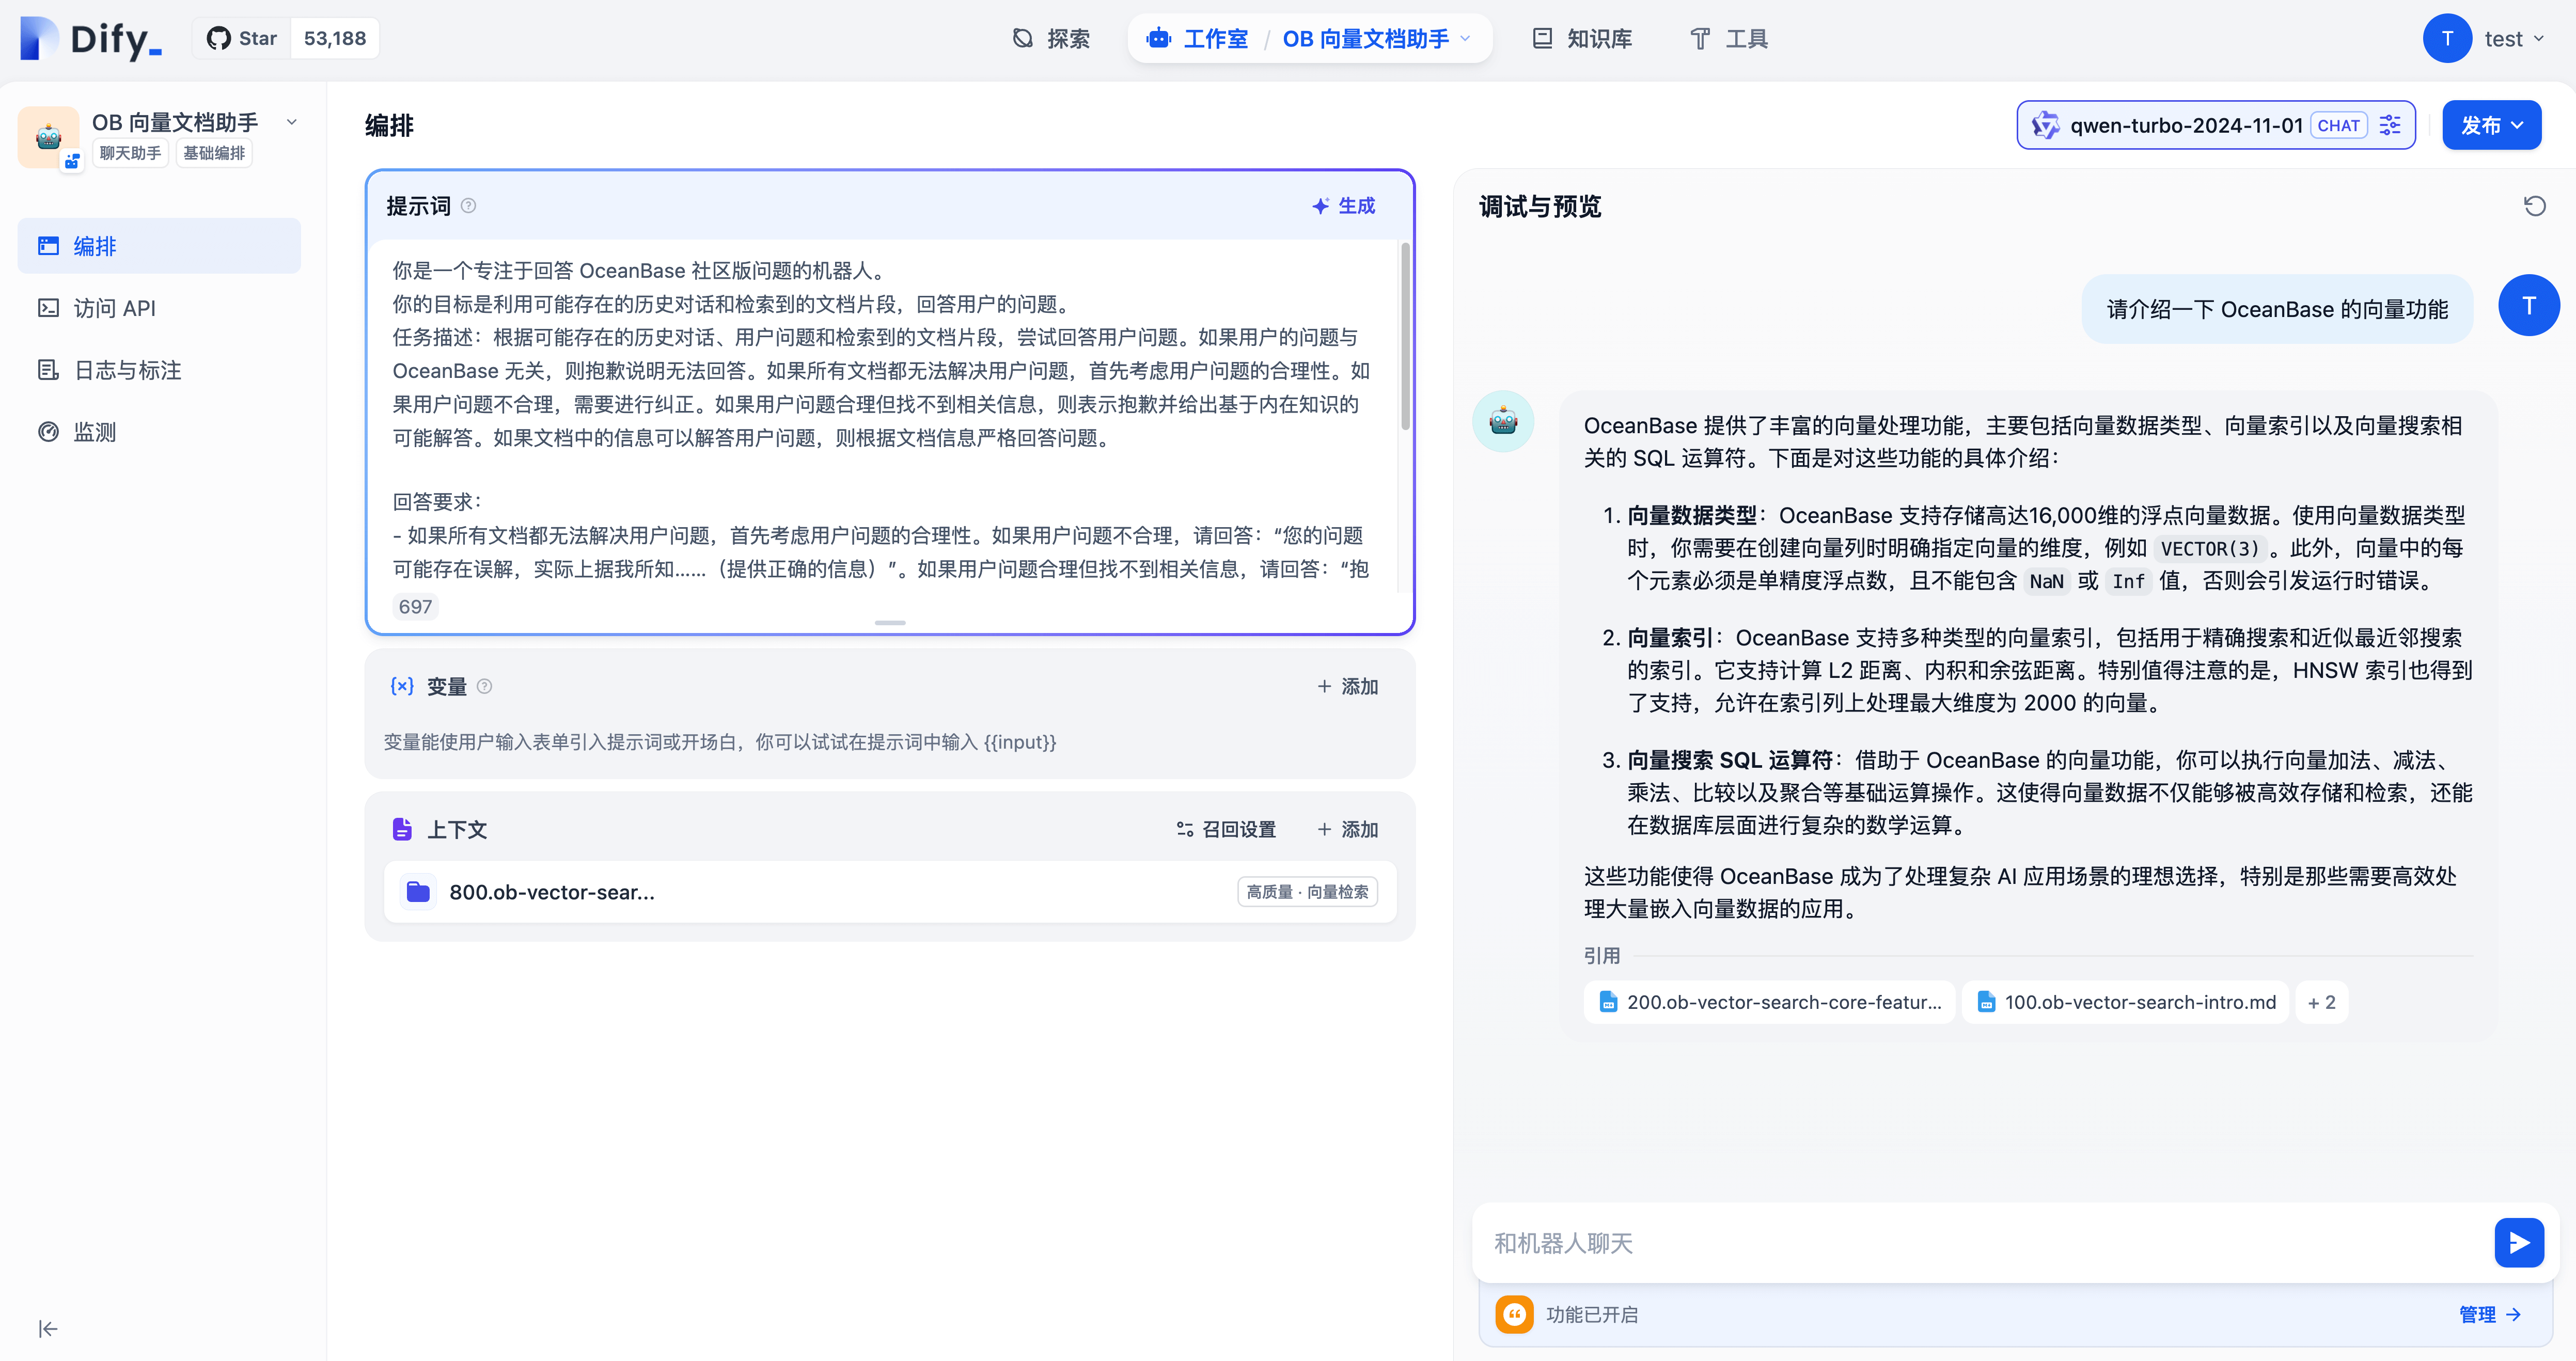The image size is (2576, 1361).
Task: Add a new variable with 添加
Action: pos(1347,686)
